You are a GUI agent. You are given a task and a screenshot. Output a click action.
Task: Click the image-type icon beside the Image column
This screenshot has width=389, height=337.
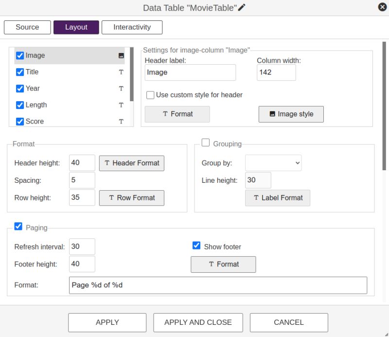(x=121, y=55)
